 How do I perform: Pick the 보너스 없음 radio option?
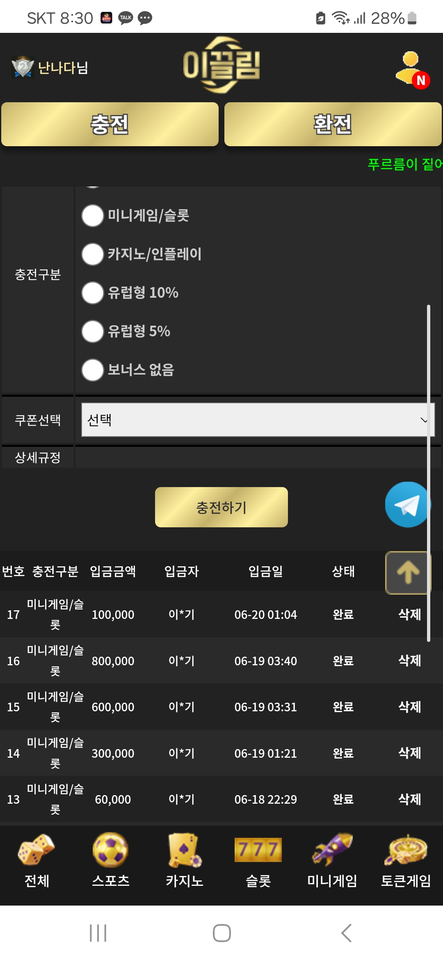(x=93, y=370)
